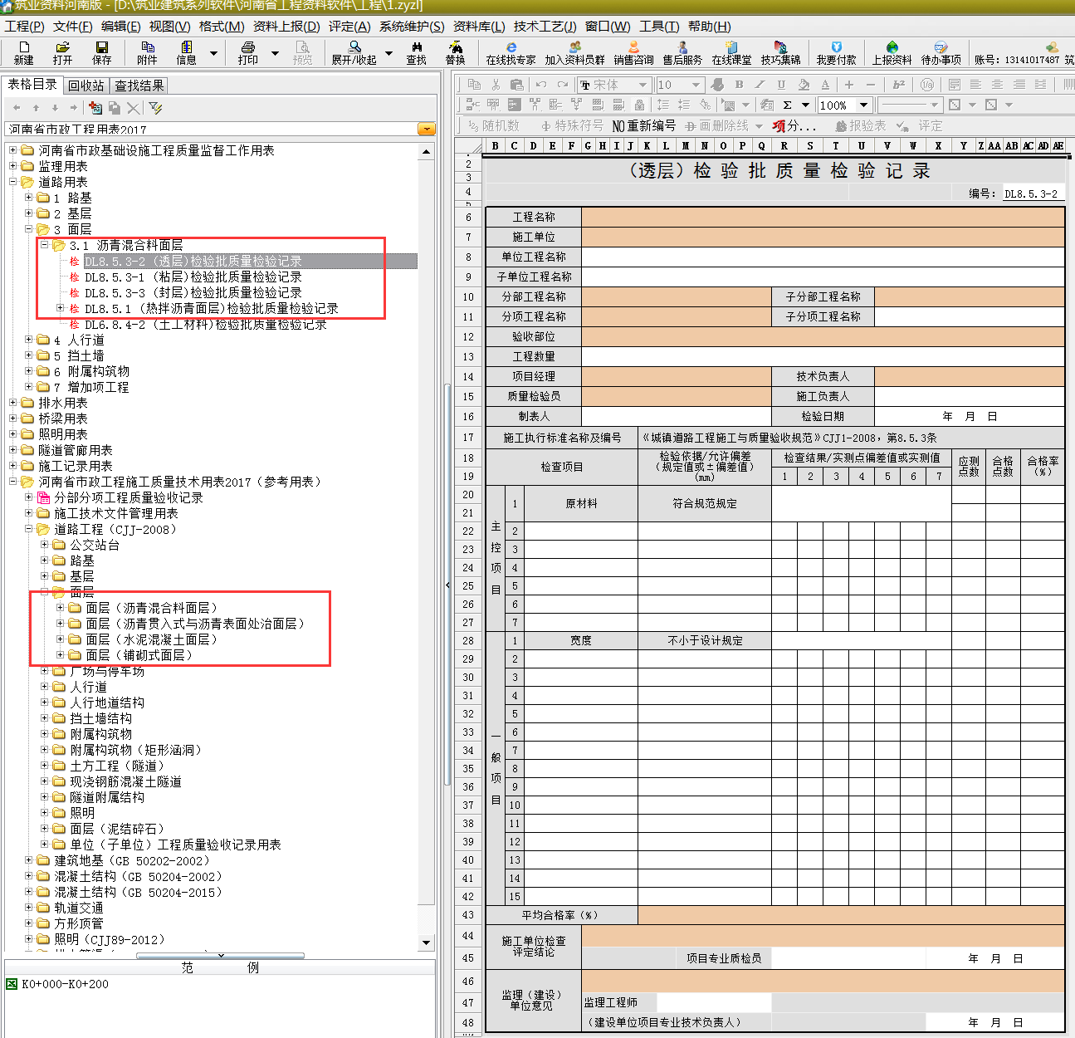Open the 工程(P) menu
Screen dimensions: 1075x1038
tap(24, 27)
